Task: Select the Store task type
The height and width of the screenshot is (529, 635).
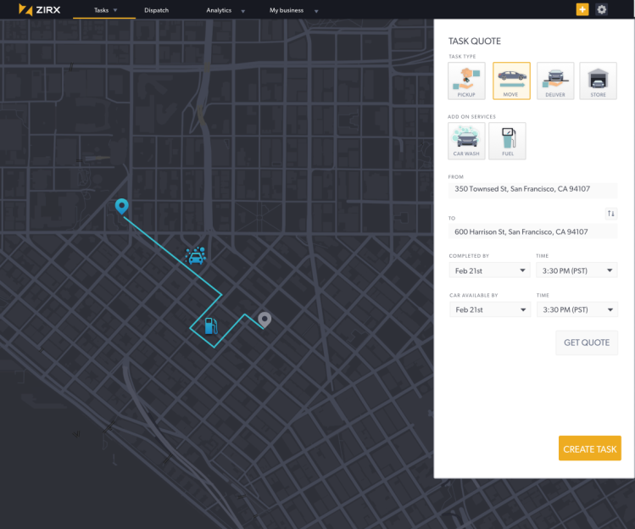Action: click(x=599, y=81)
